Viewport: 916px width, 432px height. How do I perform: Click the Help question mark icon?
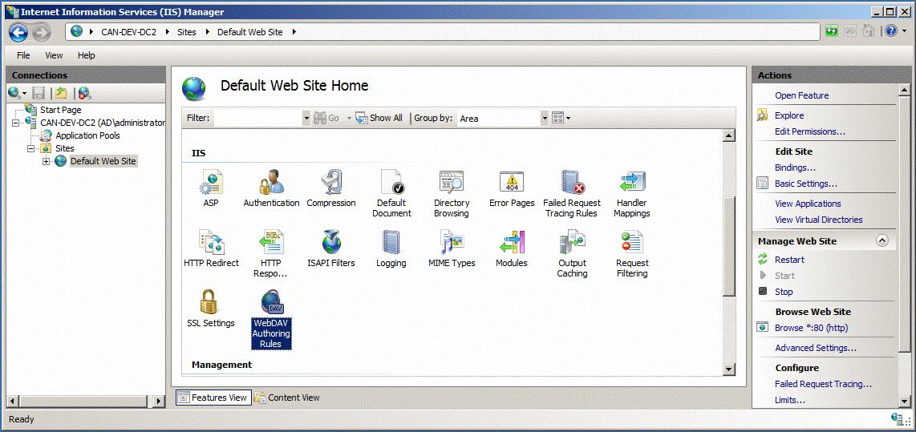[x=890, y=31]
